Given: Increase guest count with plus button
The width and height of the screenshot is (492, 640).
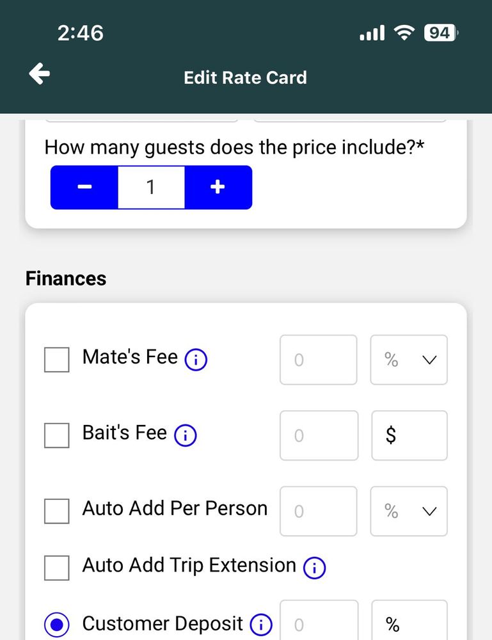Looking at the screenshot, I should tap(218, 187).
